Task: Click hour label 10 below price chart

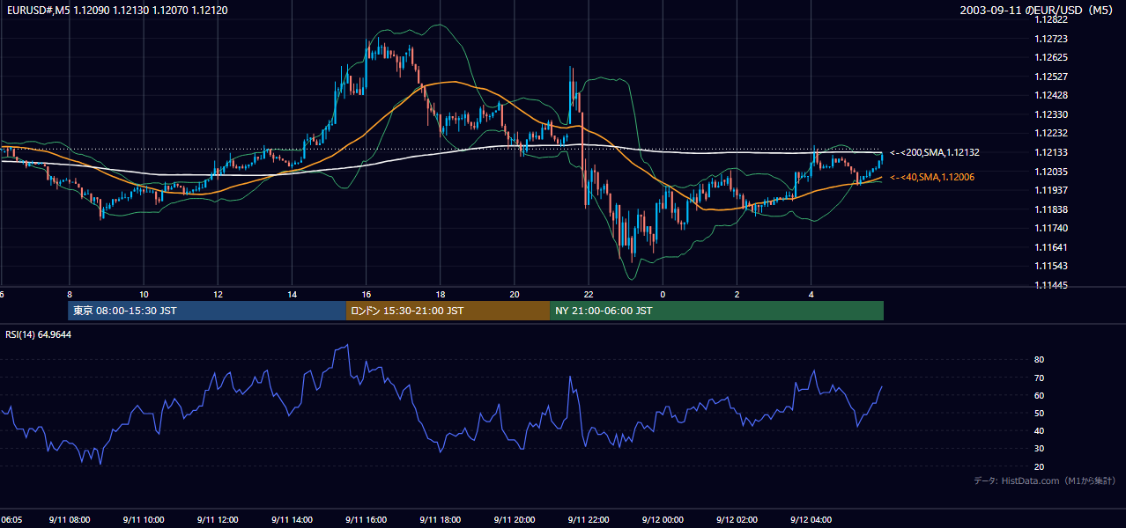Action: pos(144,294)
